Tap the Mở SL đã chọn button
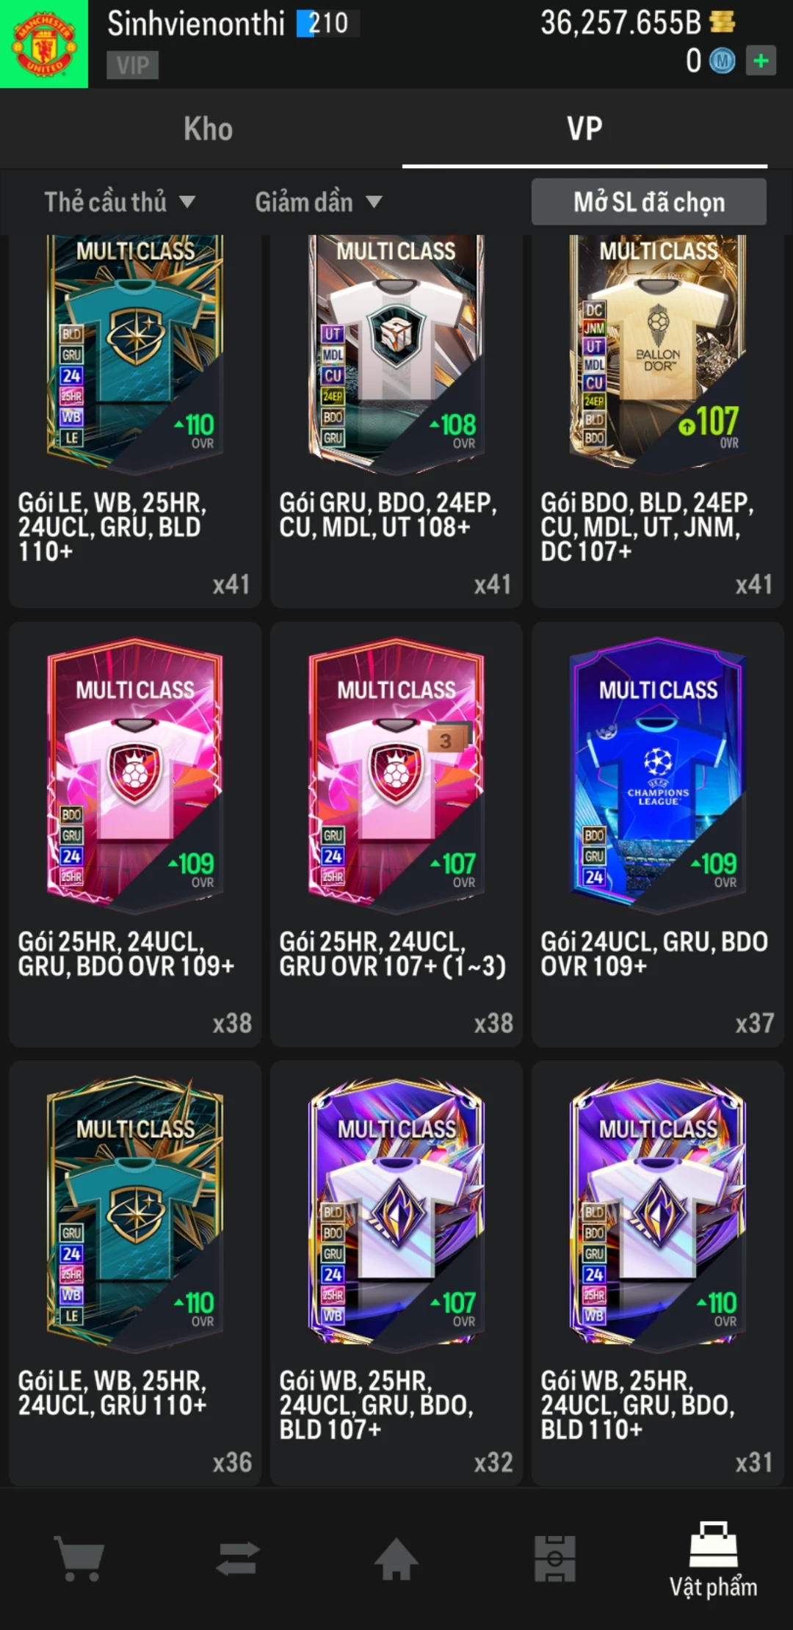793x1630 pixels. tap(649, 202)
